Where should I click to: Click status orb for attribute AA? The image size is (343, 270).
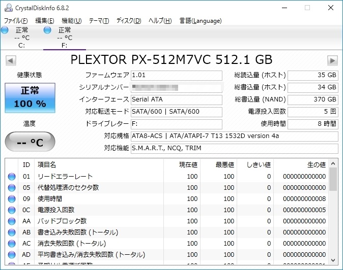12,221
